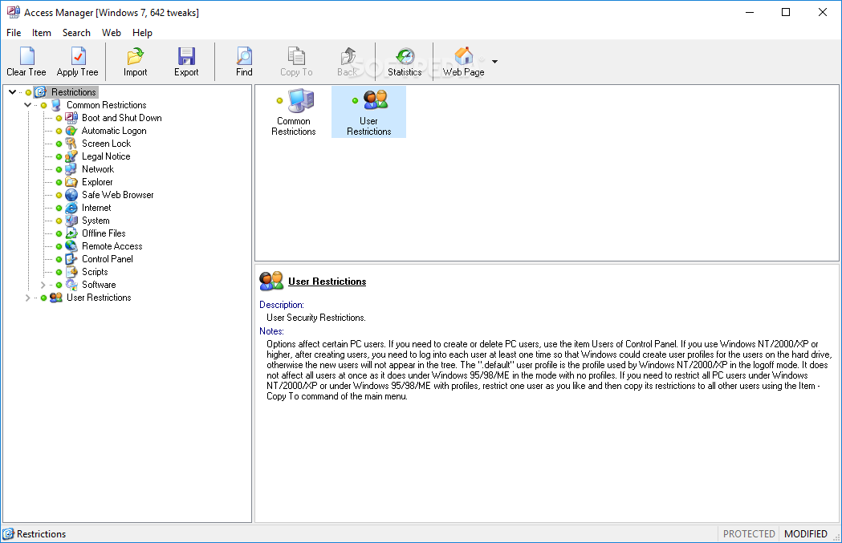This screenshot has width=842, height=543.
Task: Select Common Restrictions in the tree
Action: tap(106, 105)
